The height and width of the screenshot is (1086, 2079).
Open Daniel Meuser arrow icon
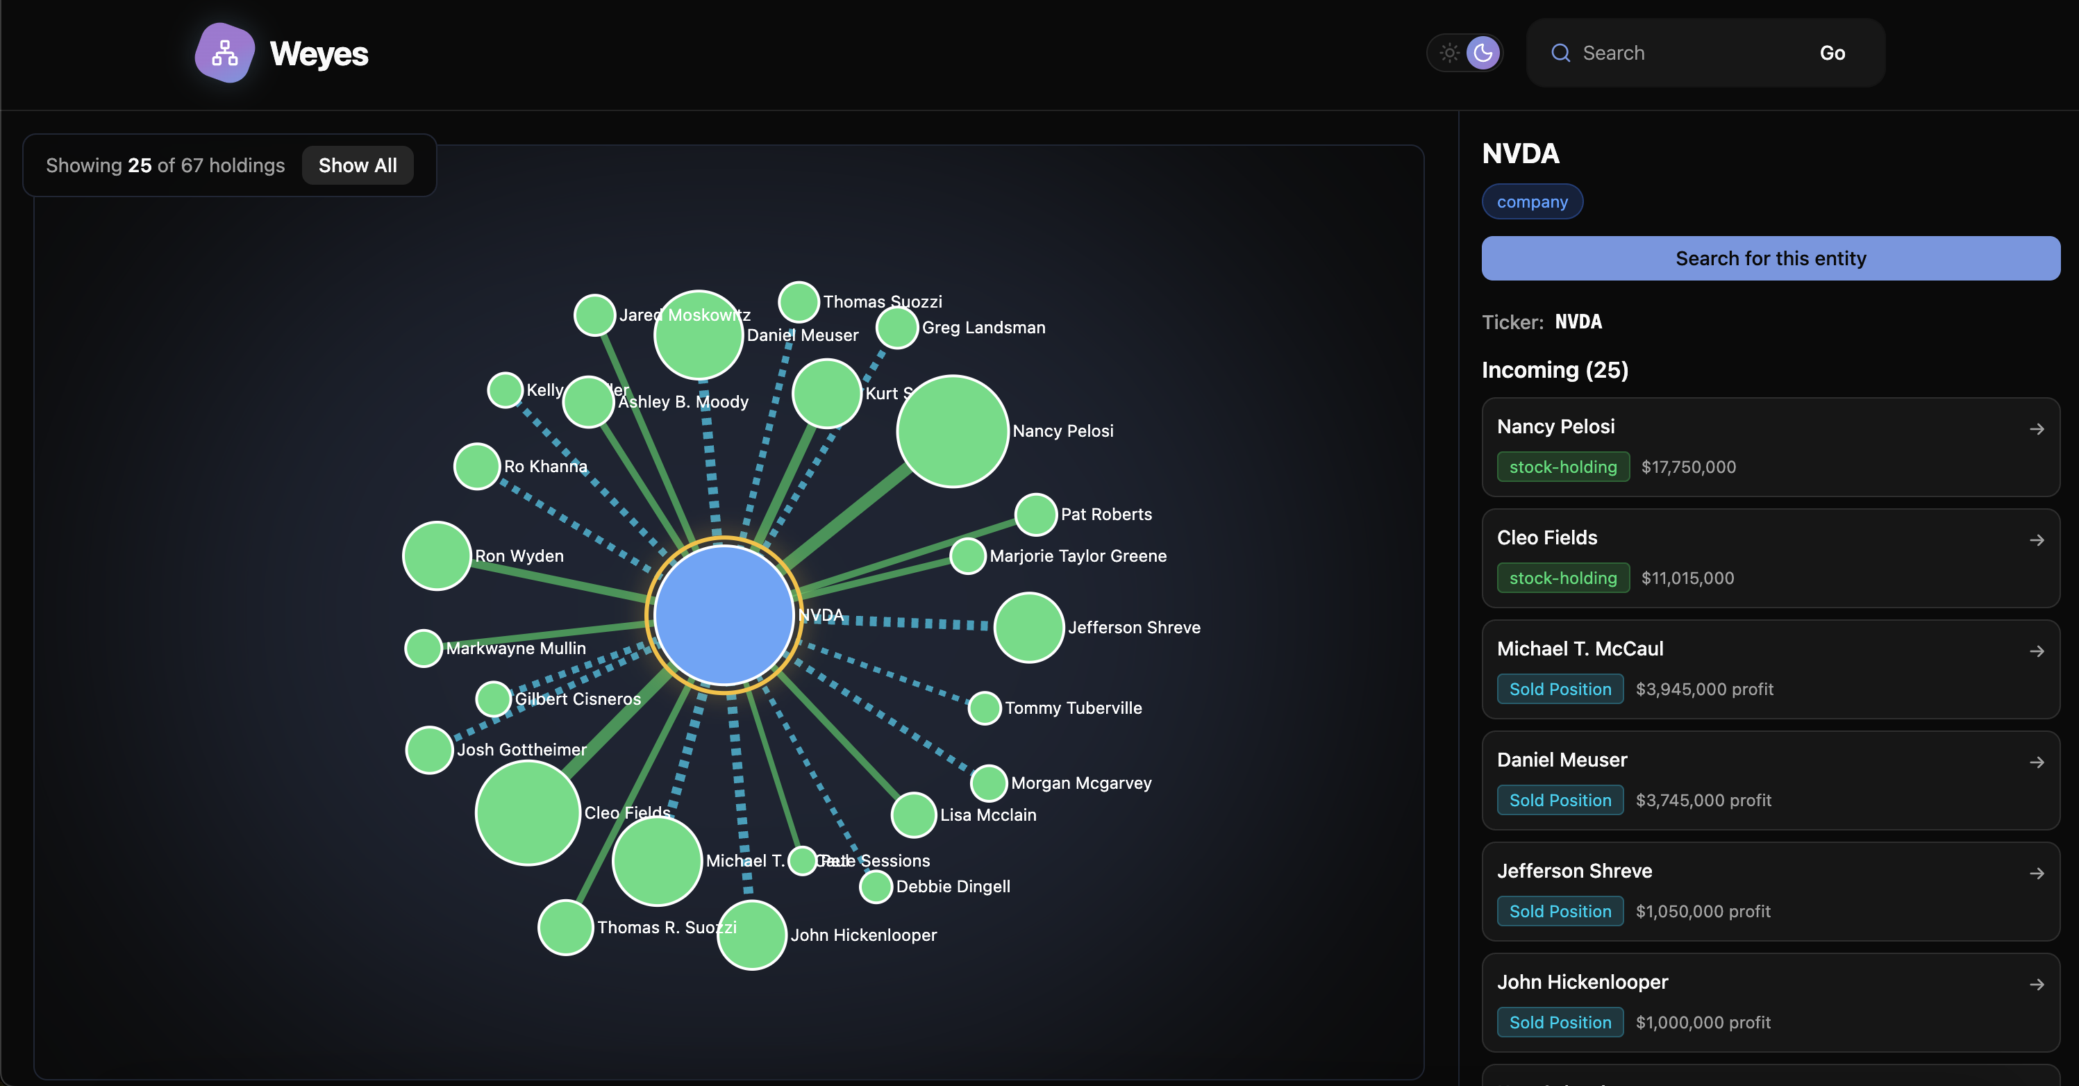click(x=2036, y=762)
